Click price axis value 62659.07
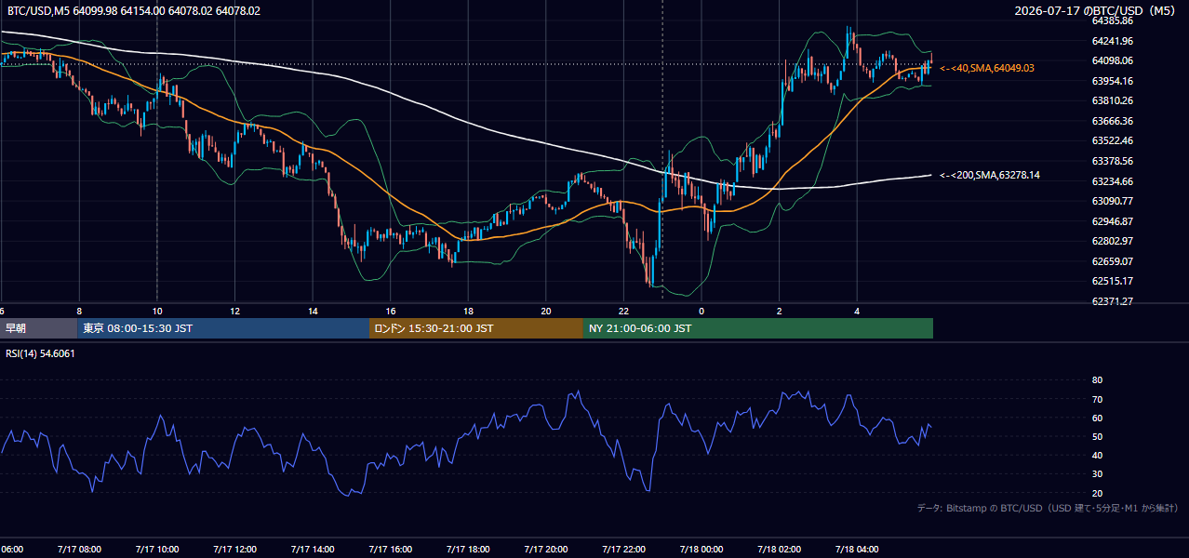 click(x=1112, y=261)
